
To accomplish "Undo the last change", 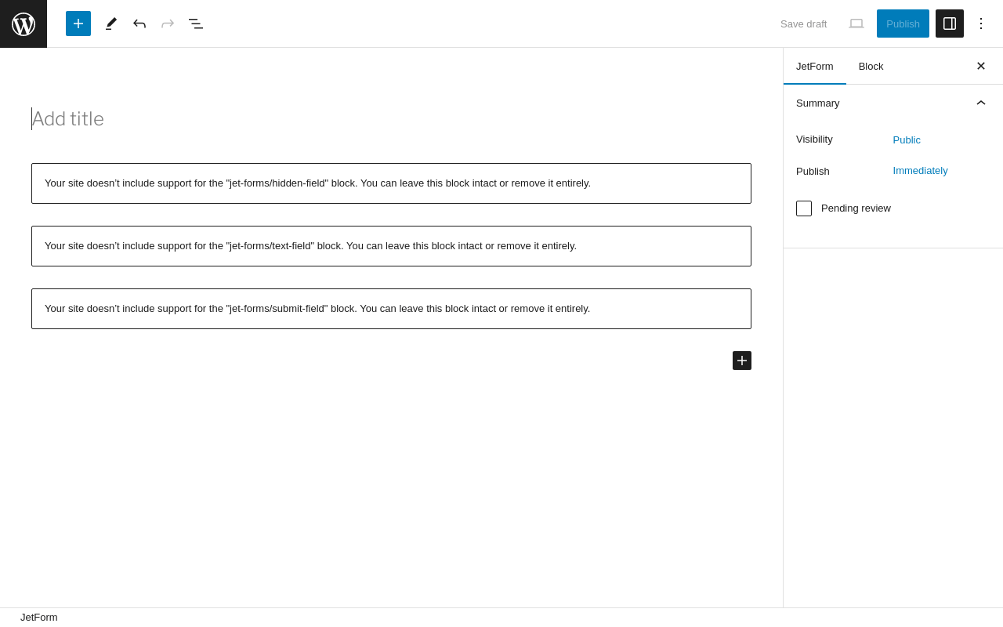I will pos(139,24).
